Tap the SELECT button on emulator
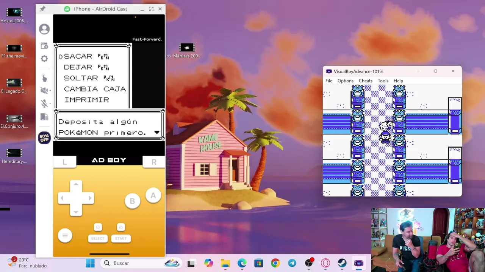The image size is (485, 272). coord(98,238)
